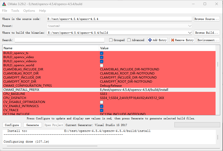Disable the CV_TRACE checkbox
The height and width of the screenshot is (151, 223).
pyautogui.click(x=102, y=110)
